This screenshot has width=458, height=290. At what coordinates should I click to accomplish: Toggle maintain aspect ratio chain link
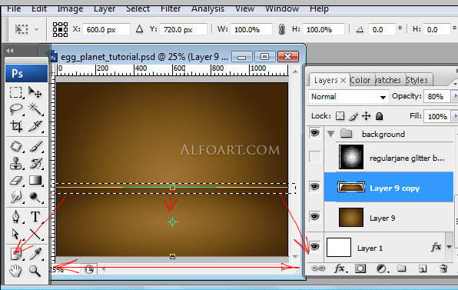(x=281, y=29)
